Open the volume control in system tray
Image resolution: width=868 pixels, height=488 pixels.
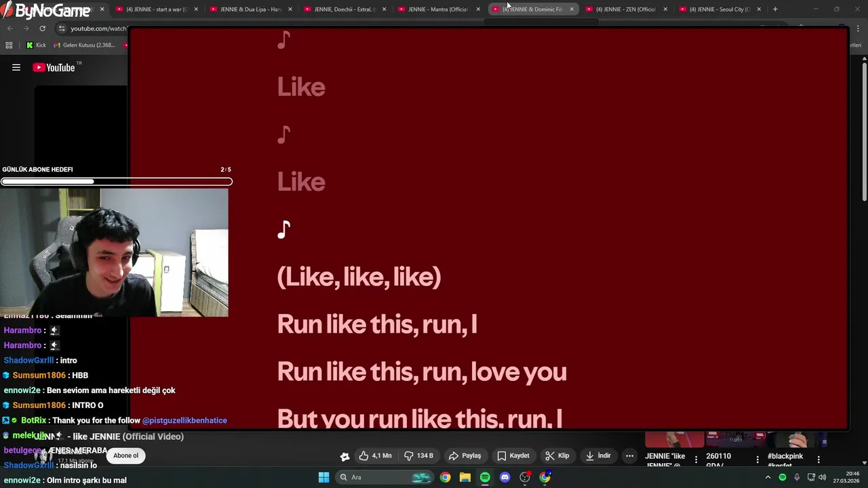click(822, 477)
